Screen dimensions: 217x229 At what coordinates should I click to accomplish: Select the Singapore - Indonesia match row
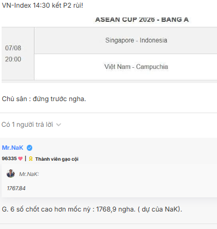click(x=126, y=40)
